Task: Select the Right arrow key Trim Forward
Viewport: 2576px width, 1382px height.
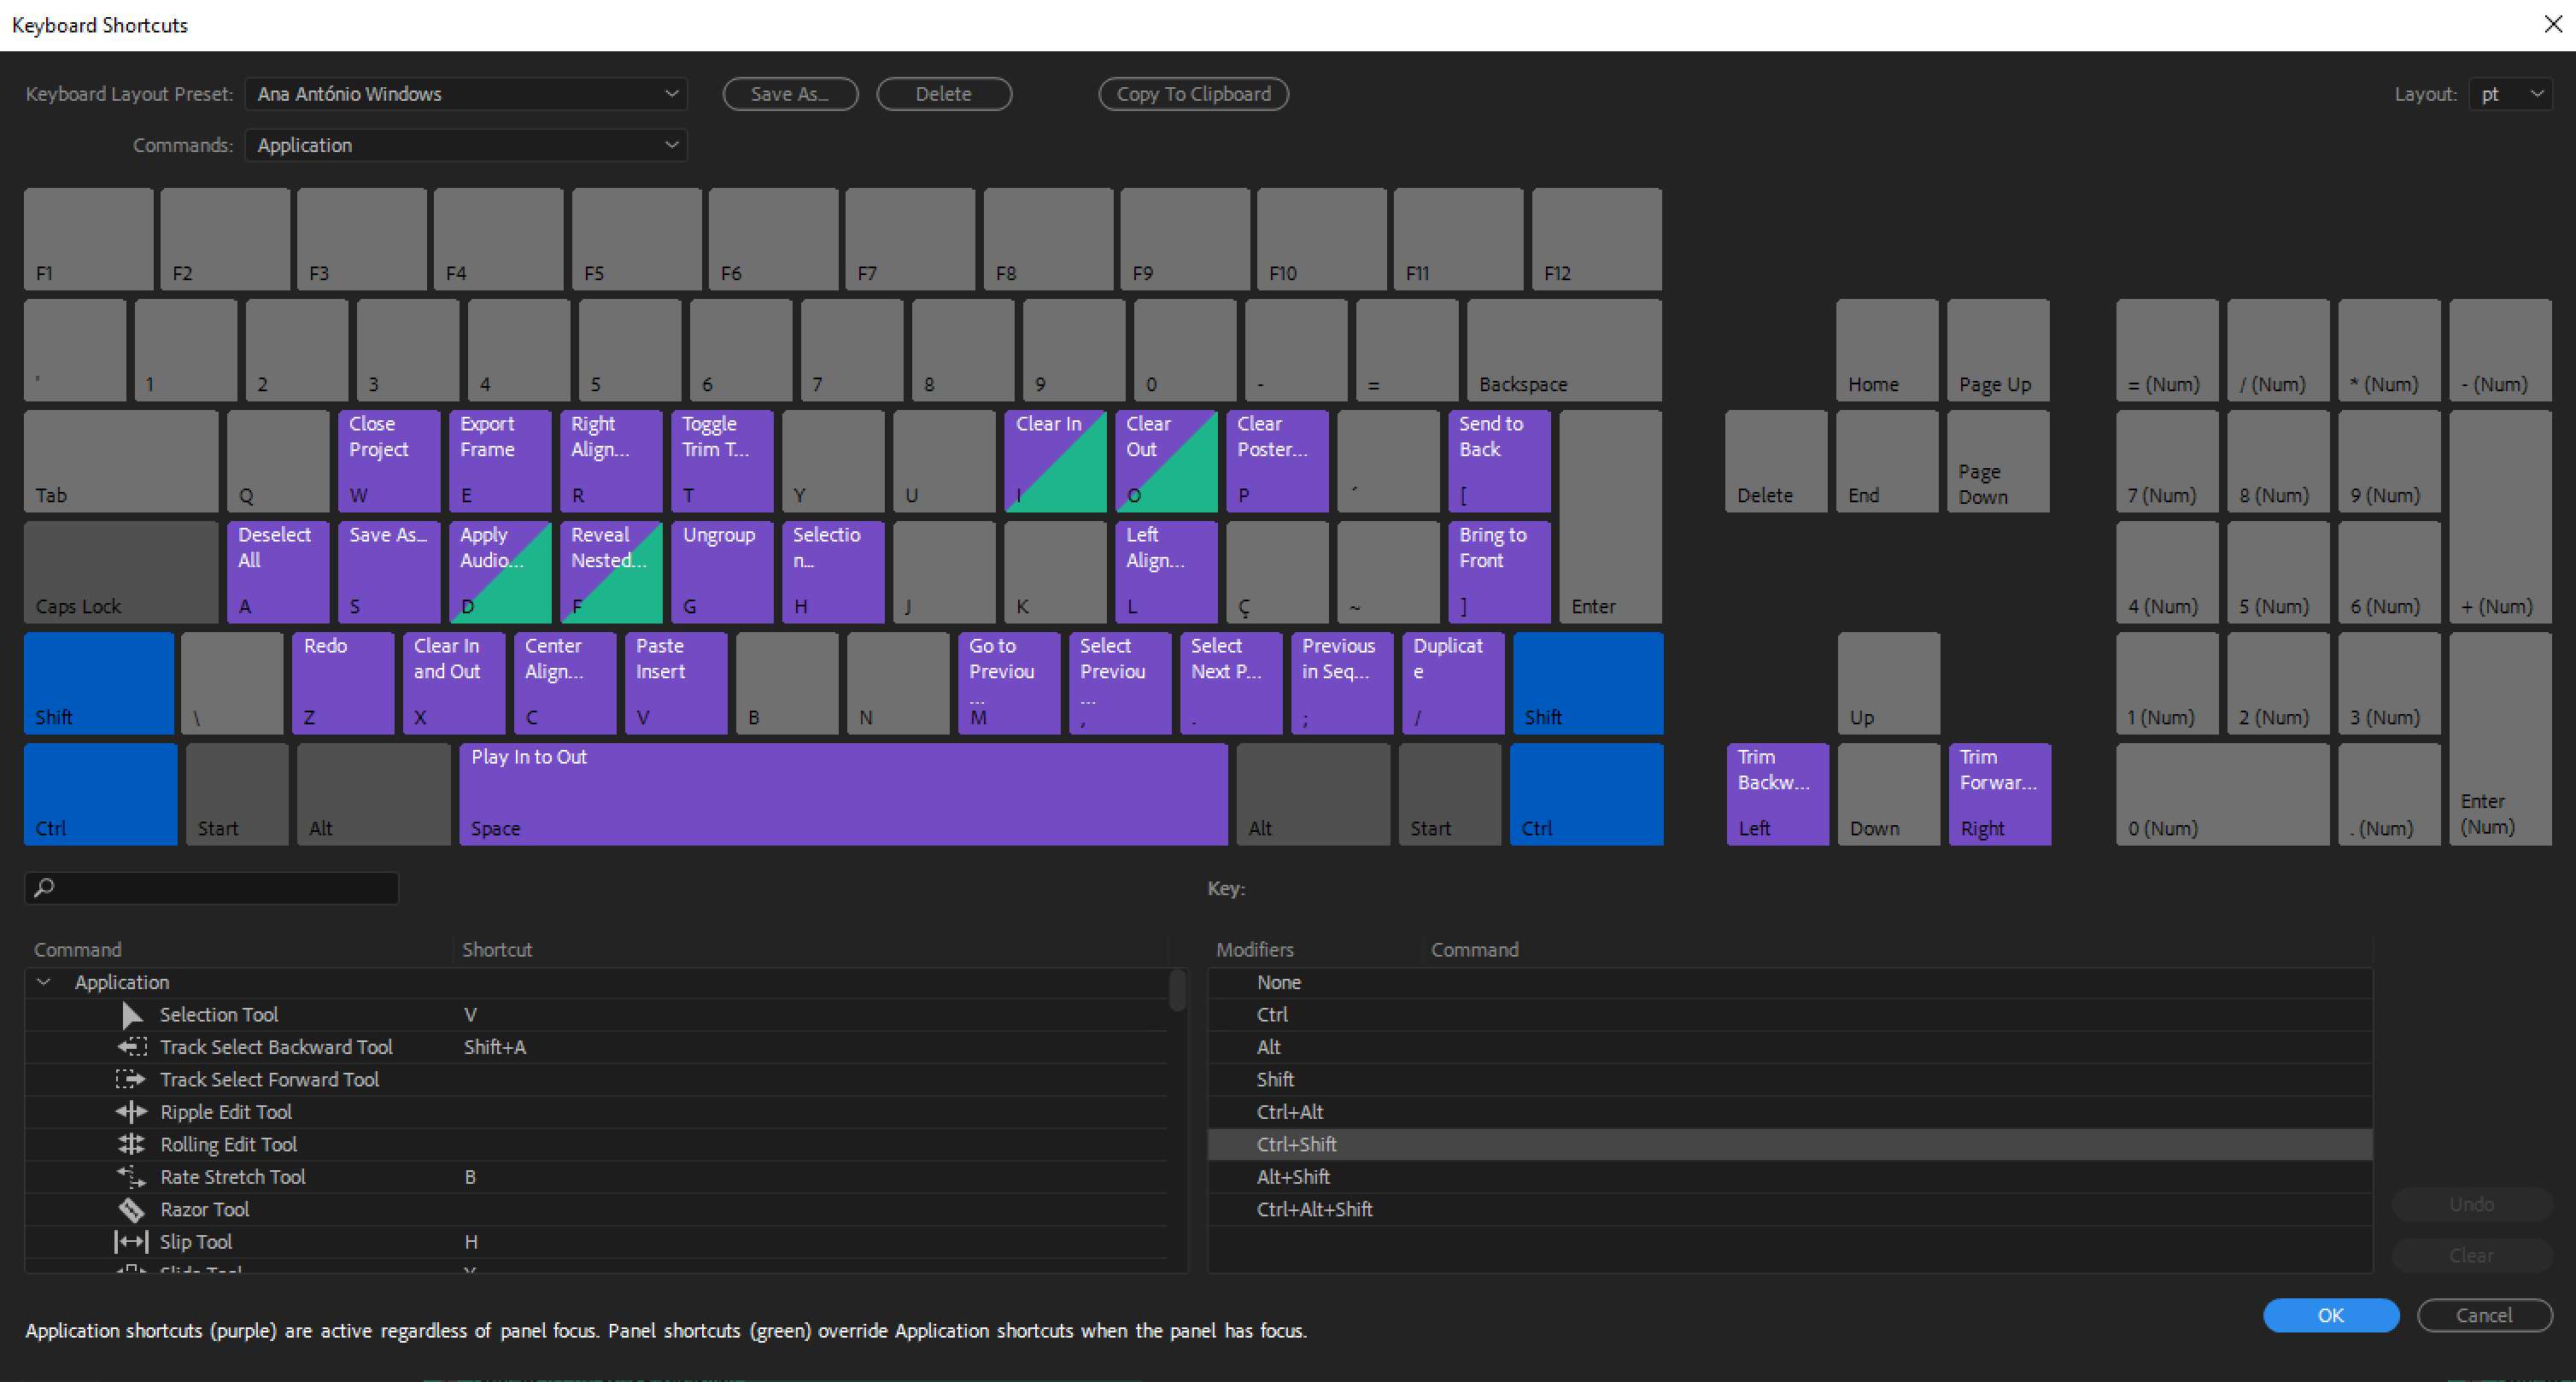Action: pos(2000,794)
